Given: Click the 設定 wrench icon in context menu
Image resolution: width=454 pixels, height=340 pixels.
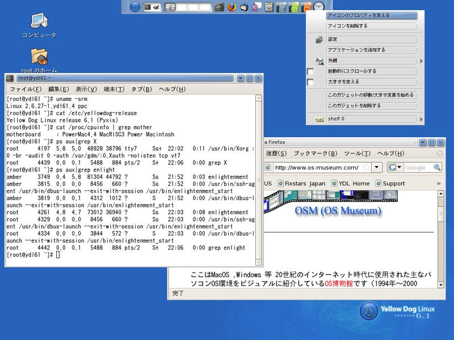Looking at the screenshot, I should (319, 40).
